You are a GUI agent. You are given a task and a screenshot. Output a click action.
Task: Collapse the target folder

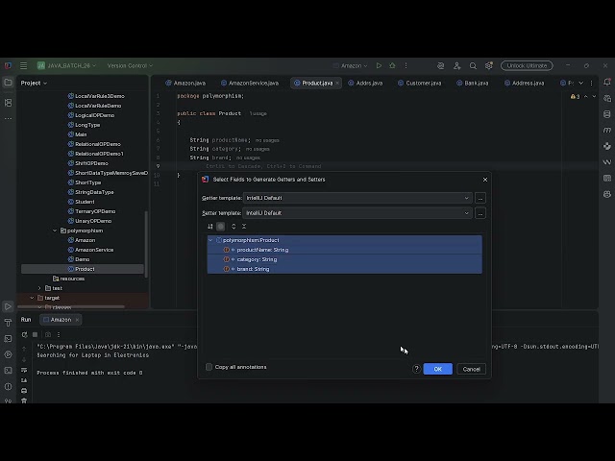pos(32,298)
